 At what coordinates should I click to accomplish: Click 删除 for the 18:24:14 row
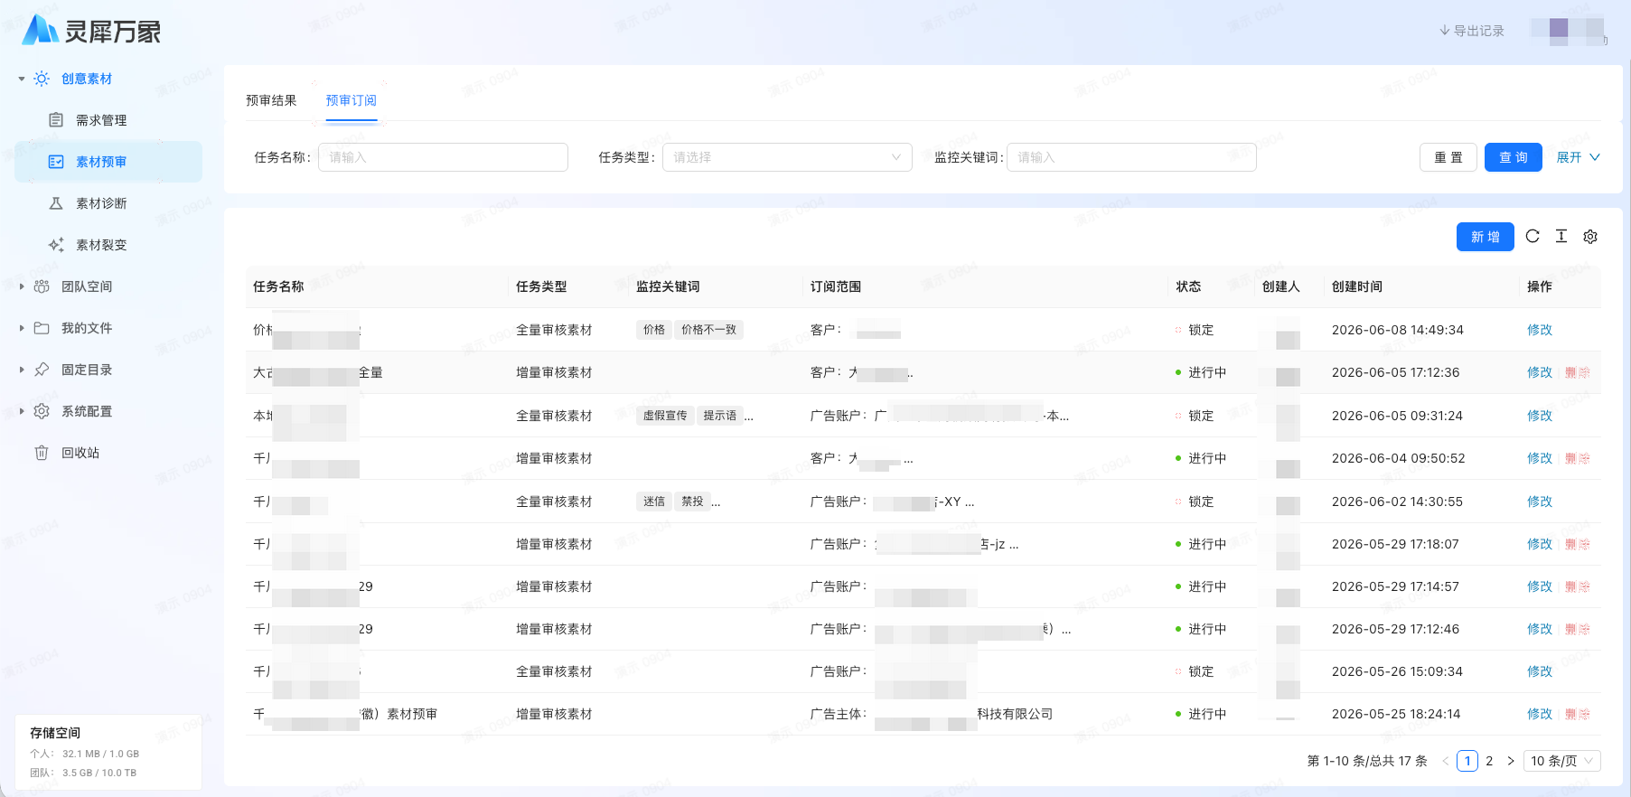[x=1578, y=714]
